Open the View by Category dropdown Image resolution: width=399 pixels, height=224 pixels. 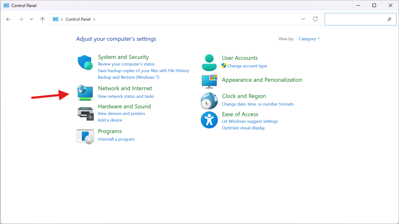pos(309,39)
